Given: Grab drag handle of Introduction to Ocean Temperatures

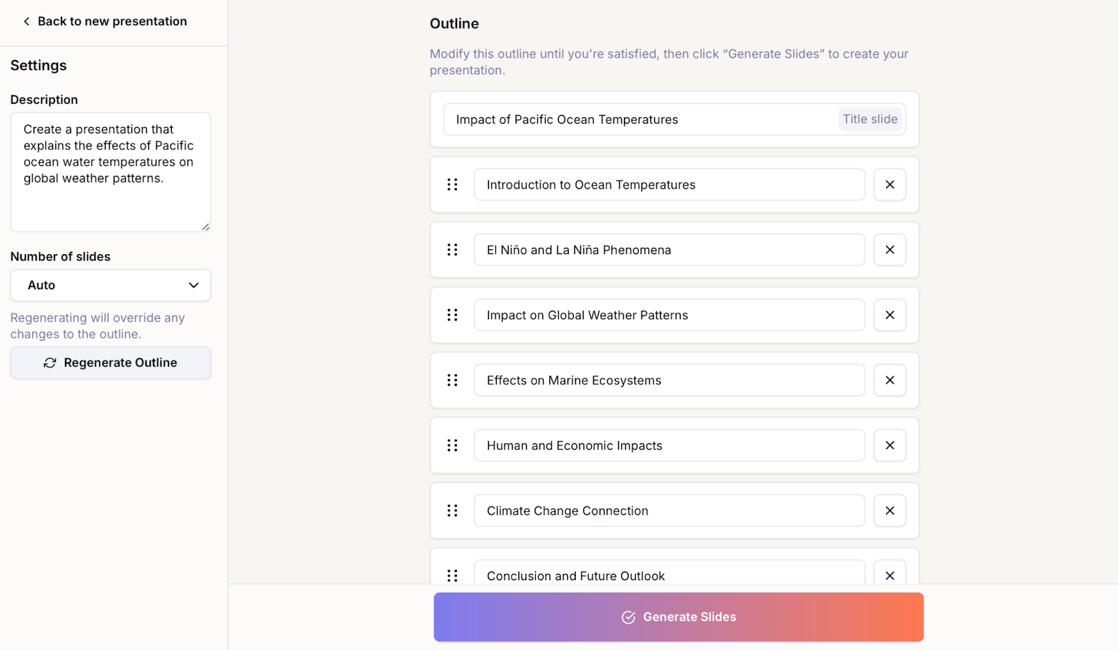Looking at the screenshot, I should tap(453, 184).
